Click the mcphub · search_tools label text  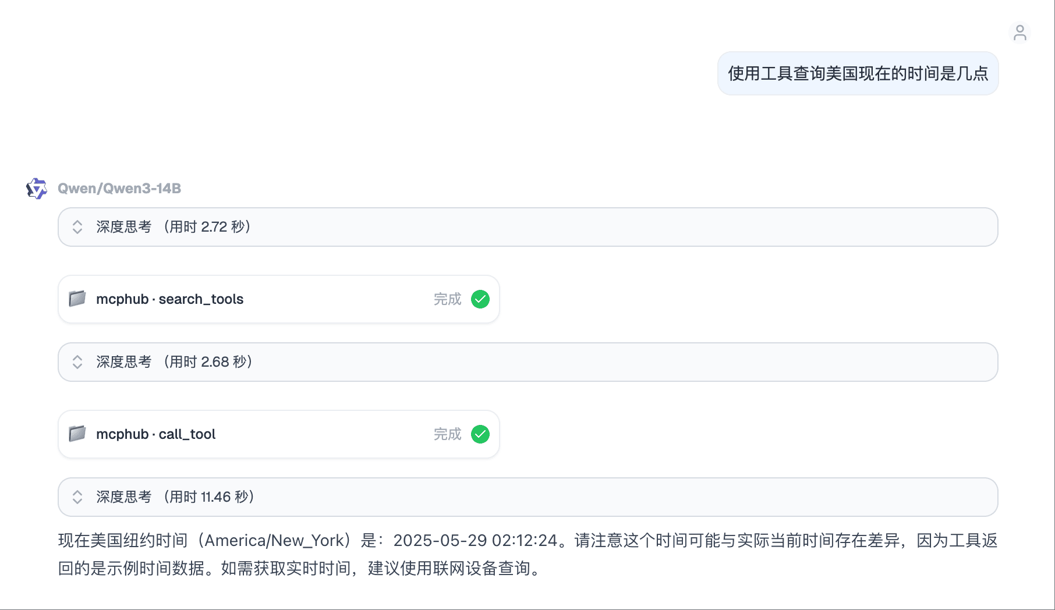(x=169, y=299)
